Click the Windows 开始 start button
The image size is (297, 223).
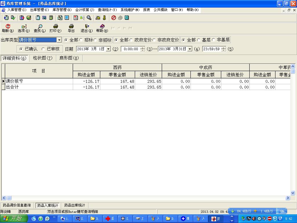[x=13, y=219]
